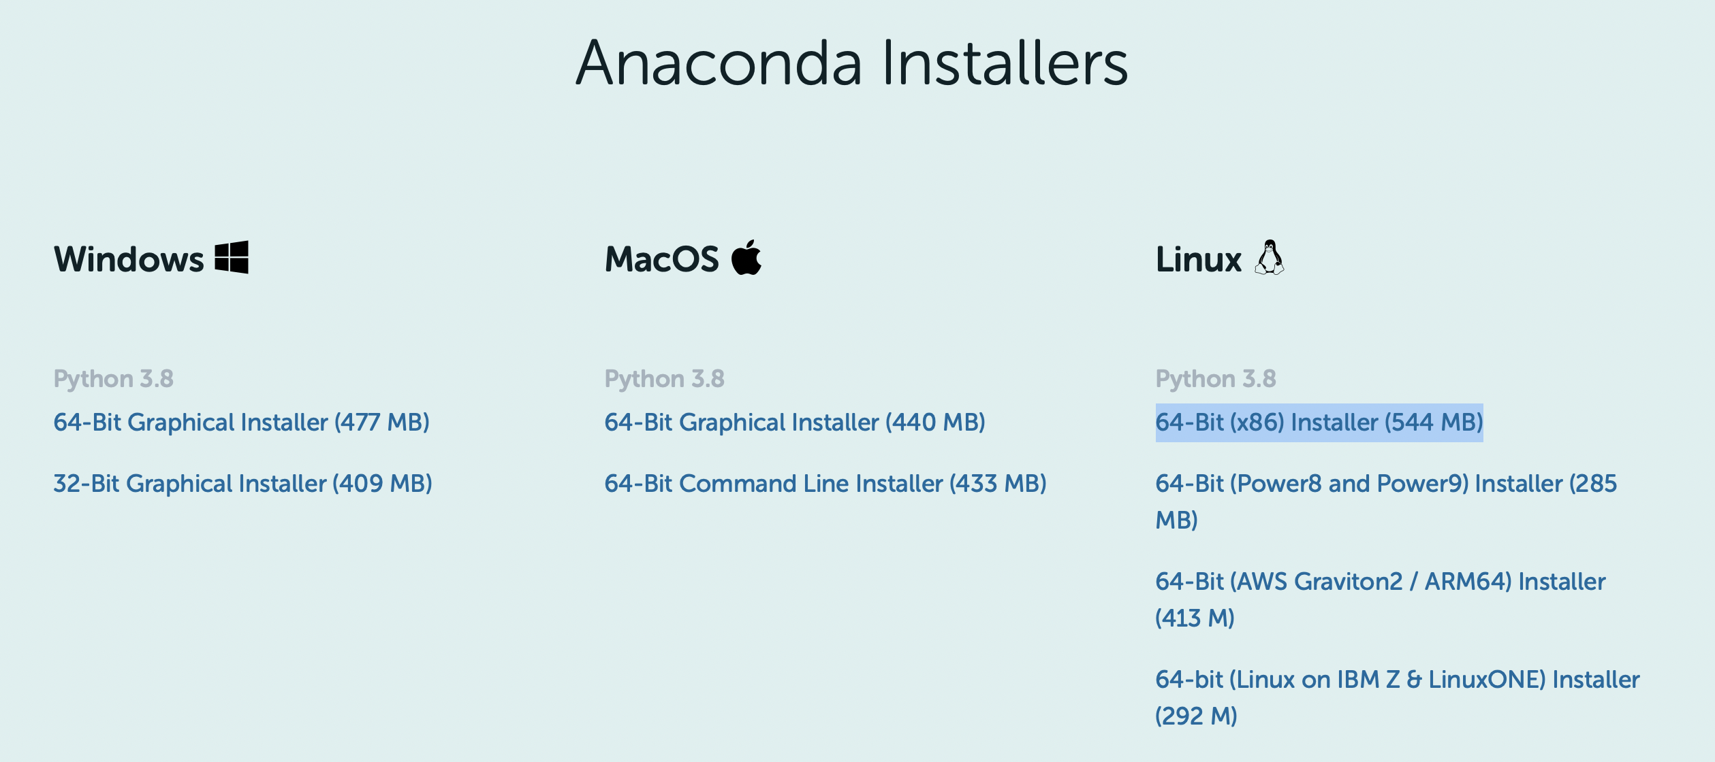Open MacOS 64-Bit Command Line Installer link

(x=825, y=484)
